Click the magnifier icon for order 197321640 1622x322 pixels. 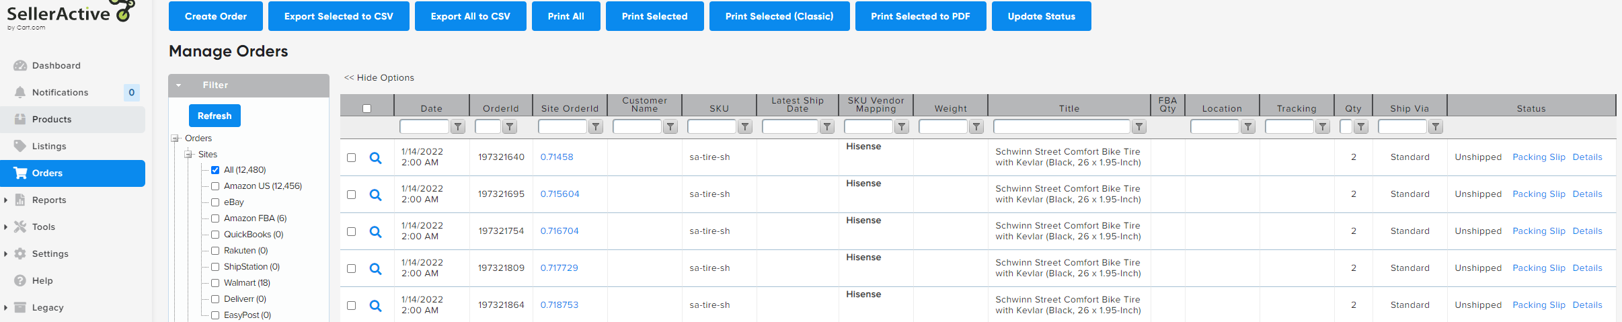(x=375, y=158)
